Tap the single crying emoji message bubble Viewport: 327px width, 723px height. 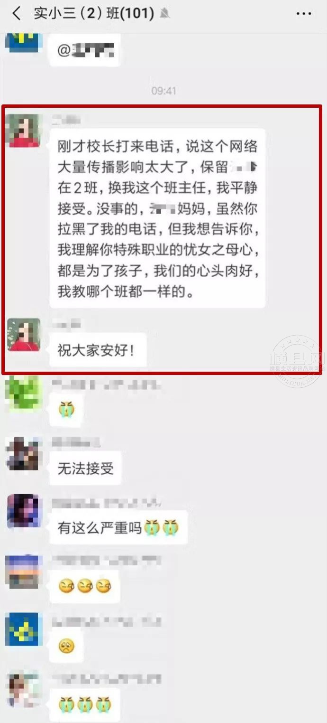click(x=67, y=409)
